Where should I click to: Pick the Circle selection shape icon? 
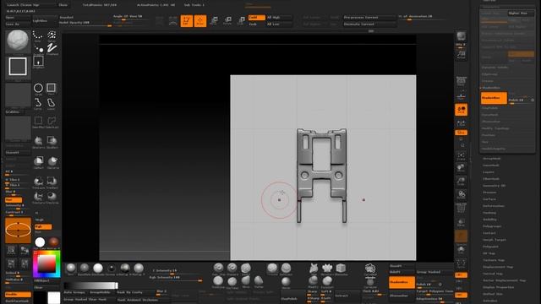[x=38, y=89]
